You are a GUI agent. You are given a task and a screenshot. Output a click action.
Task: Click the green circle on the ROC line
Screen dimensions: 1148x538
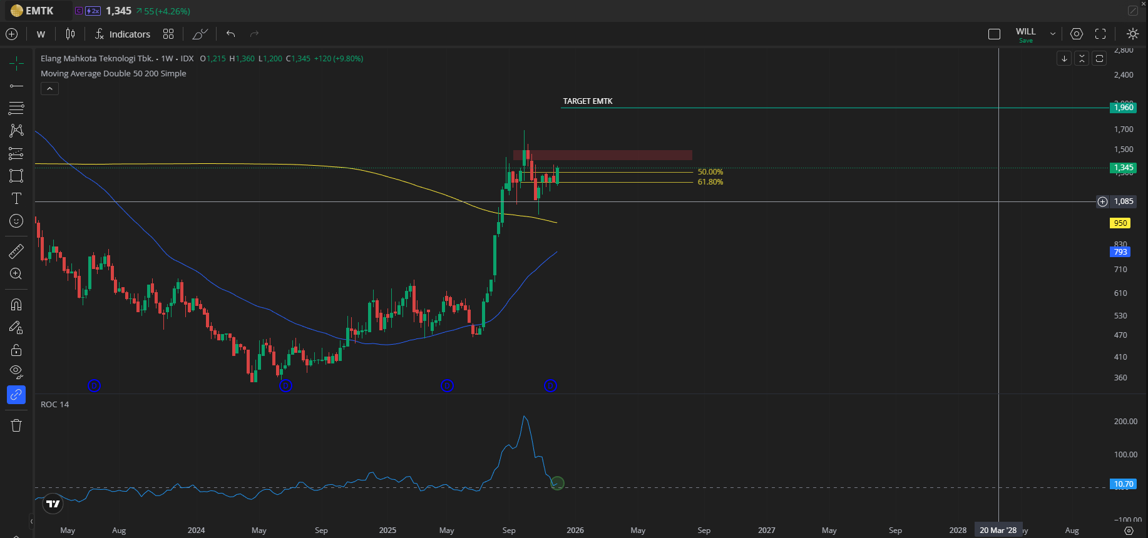click(x=557, y=483)
